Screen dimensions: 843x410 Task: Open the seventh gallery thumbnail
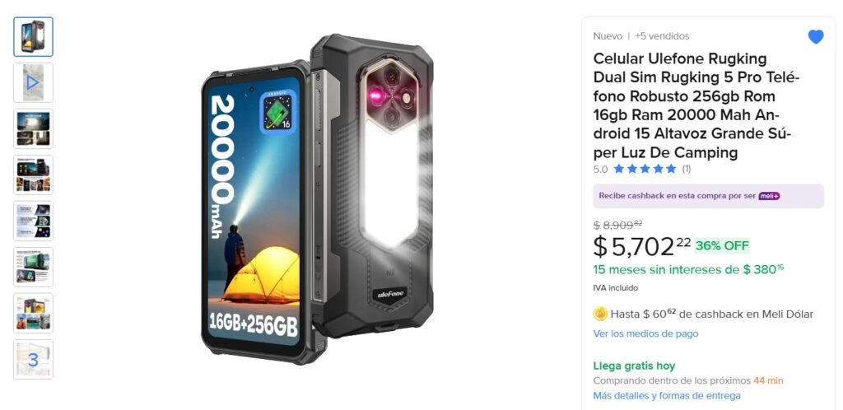(33, 313)
